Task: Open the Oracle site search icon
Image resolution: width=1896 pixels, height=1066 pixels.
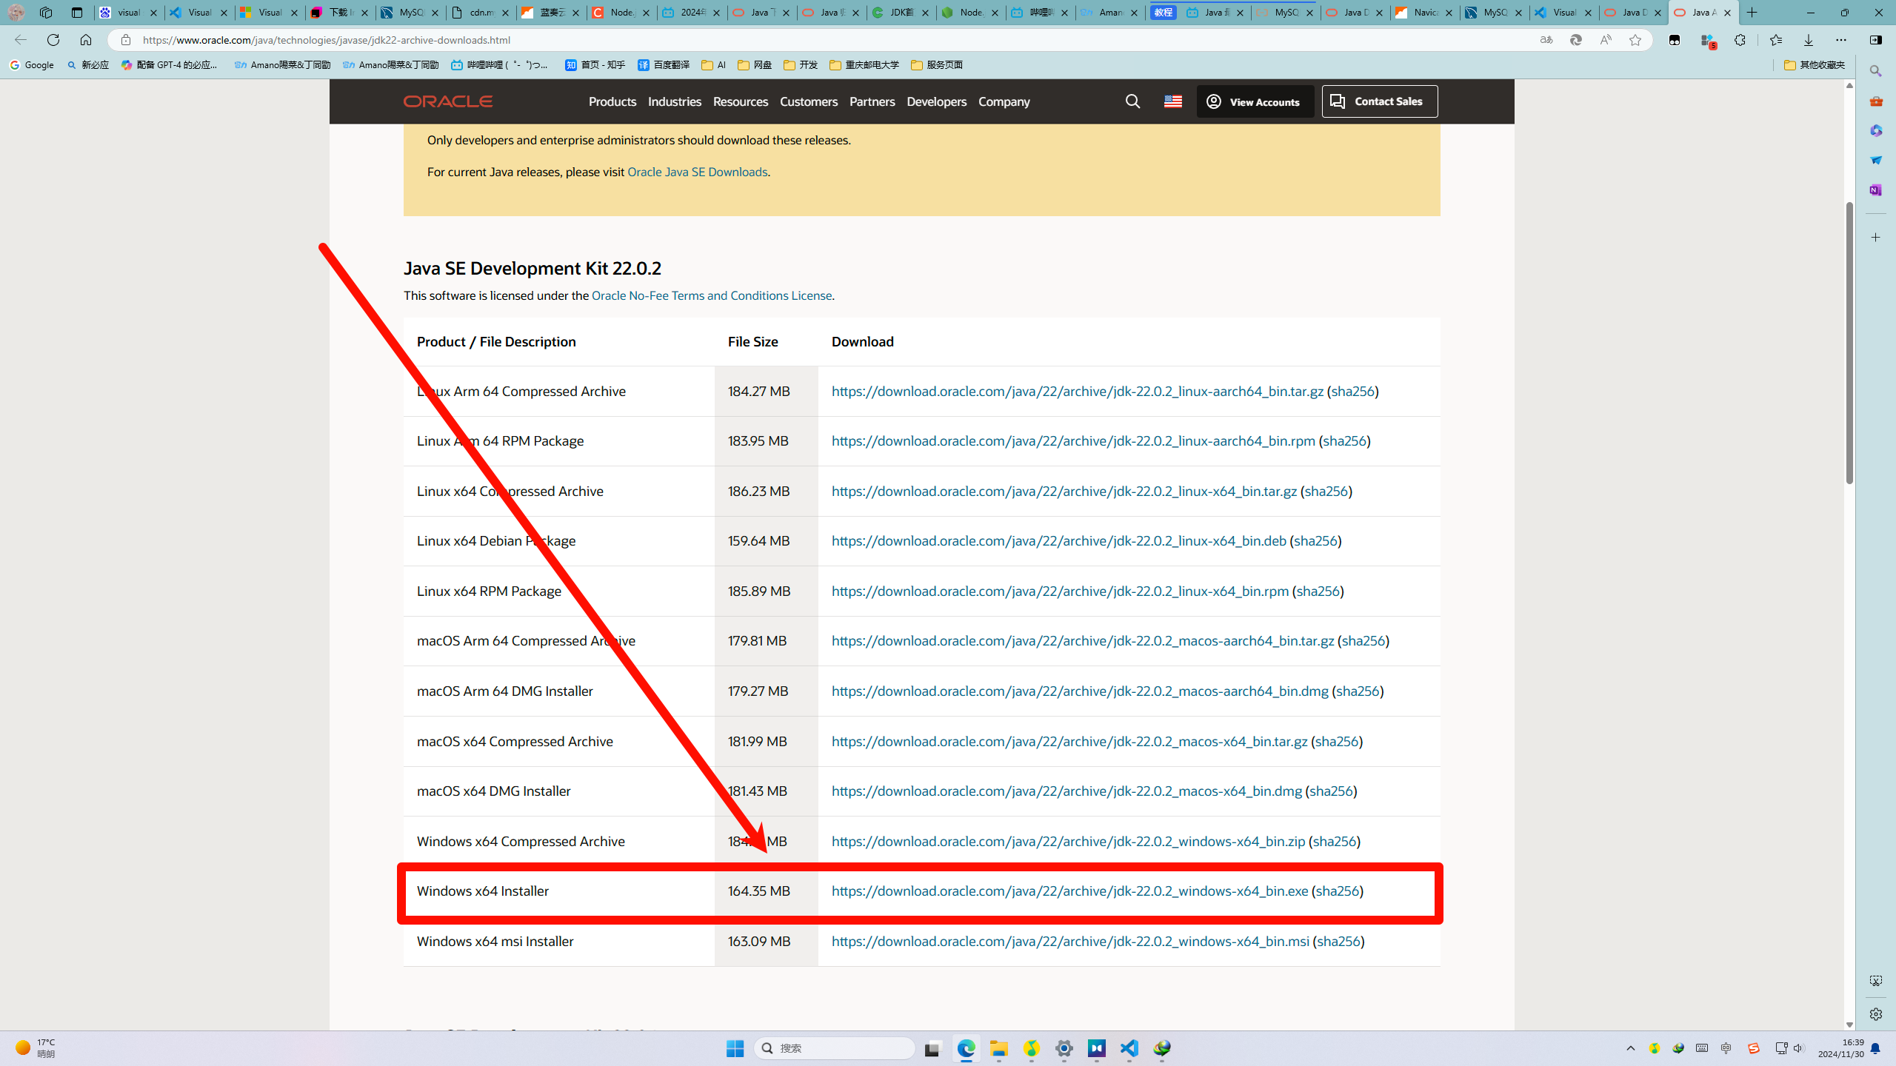Action: tap(1132, 101)
